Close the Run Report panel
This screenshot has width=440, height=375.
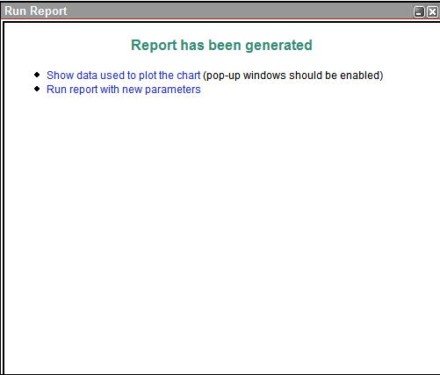tap(432, 11)
